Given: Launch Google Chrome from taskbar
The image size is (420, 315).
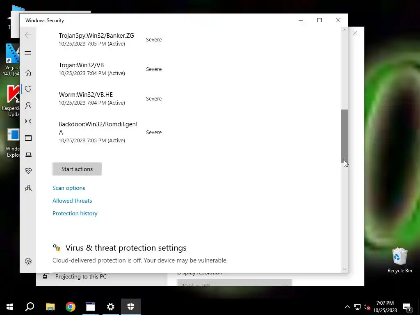Looking at the screenshot, I should pyautogui.click(x=71, y=307).
